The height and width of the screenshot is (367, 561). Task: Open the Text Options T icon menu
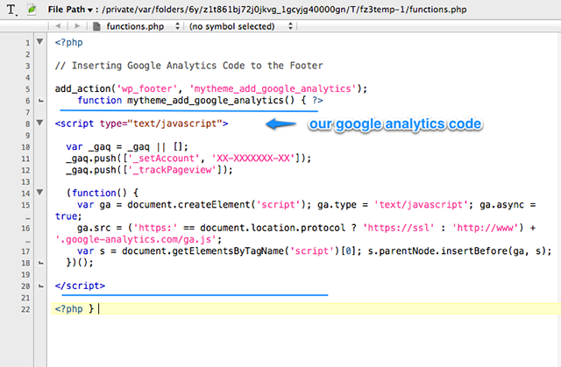[x=11, y=10]
